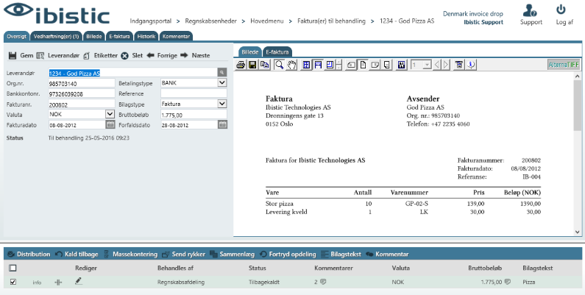
Task: Click the fit-to-height icon in the viewer
Action: pyautogui.click(x=330, y=65)
